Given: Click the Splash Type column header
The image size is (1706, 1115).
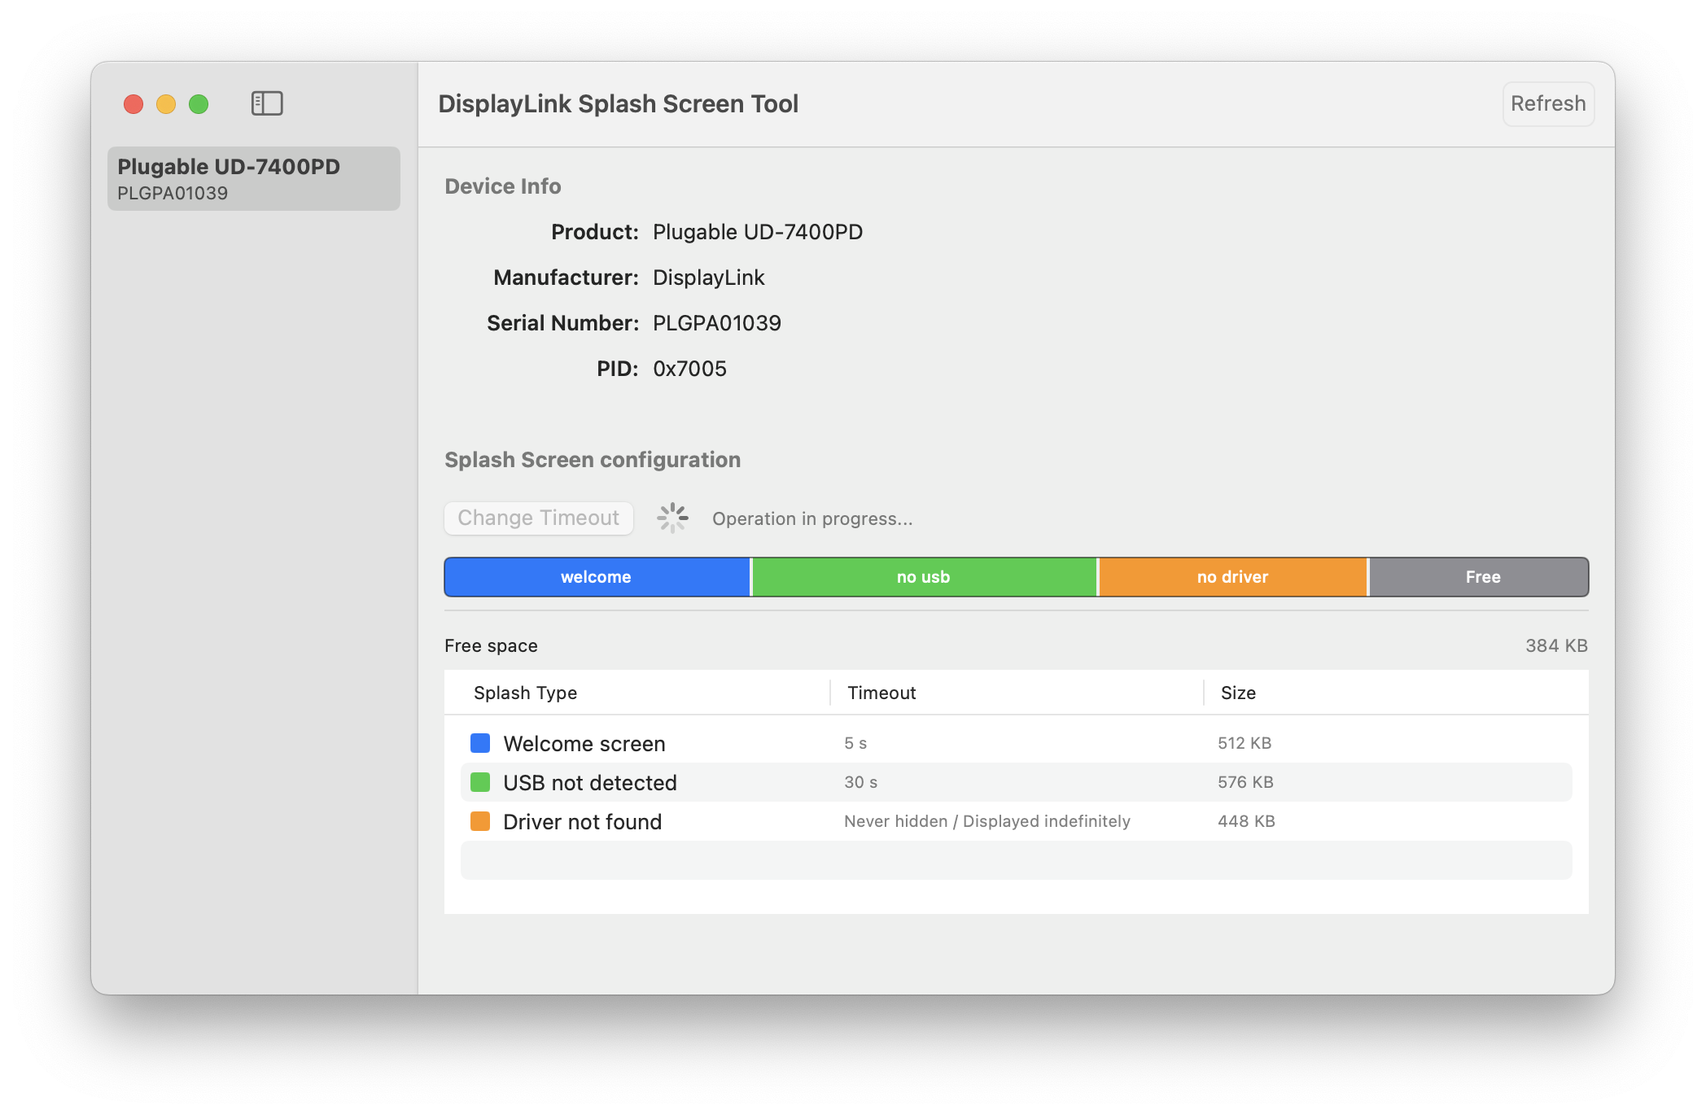Looking at the screenshot, I should pos(525,693).
